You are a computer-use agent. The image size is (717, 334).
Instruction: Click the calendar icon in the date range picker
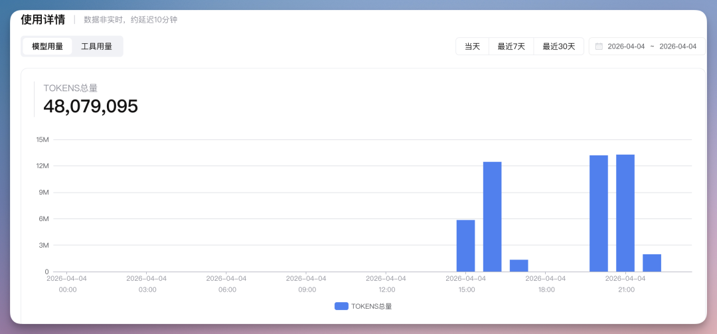point(599,46)
